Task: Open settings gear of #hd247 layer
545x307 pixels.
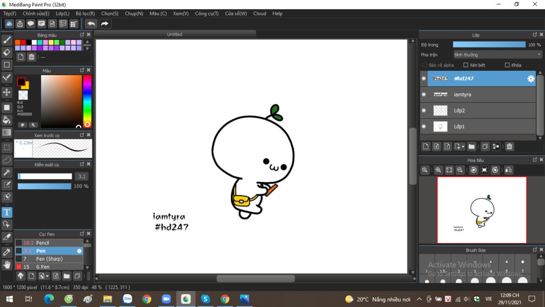Action: click(x=531, y=79)
